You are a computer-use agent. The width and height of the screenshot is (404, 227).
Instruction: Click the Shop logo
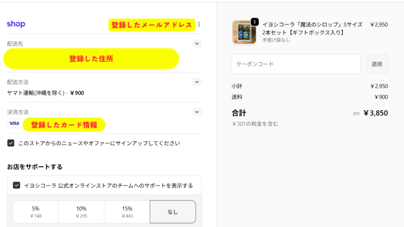coord(16,24)
